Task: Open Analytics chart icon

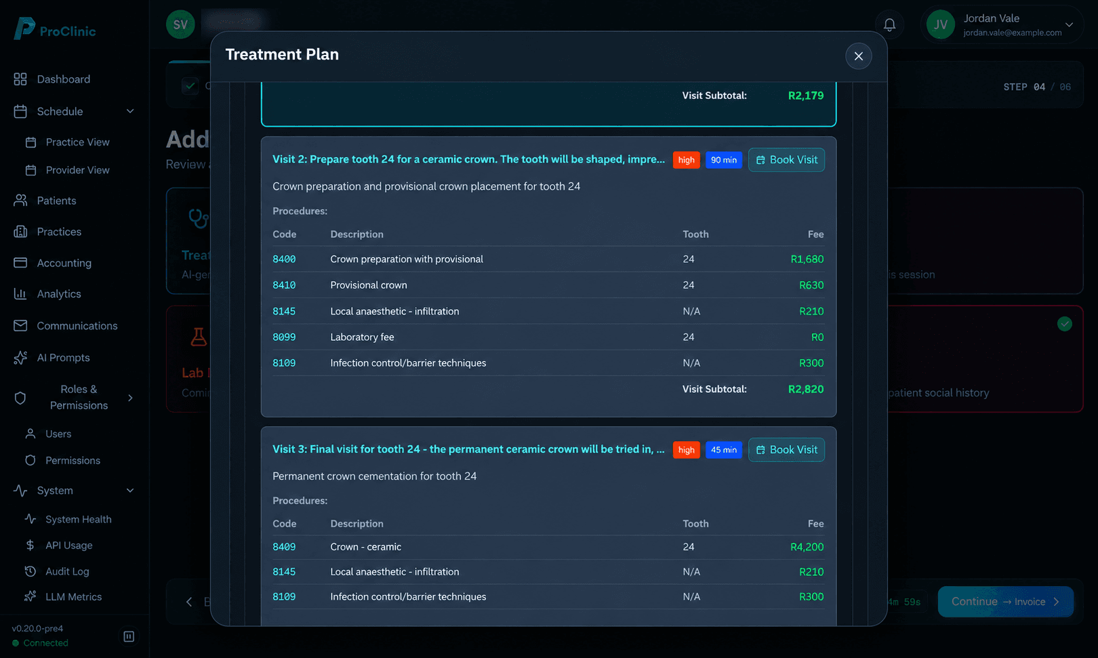Action: pos(20,294)
